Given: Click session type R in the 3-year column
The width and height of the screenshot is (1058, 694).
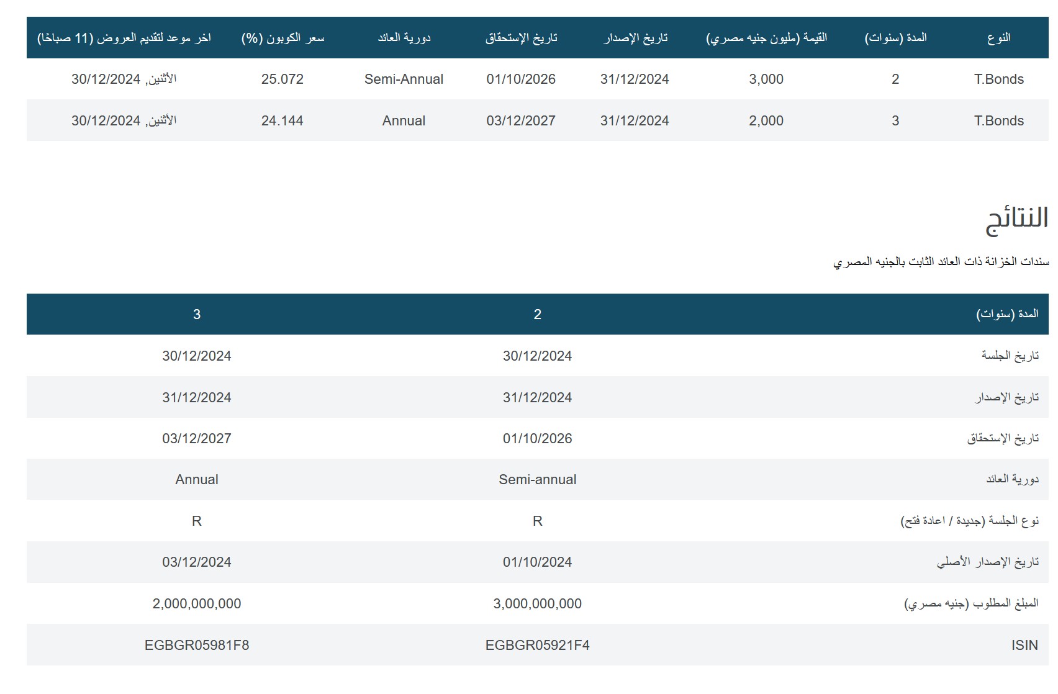Looking at the screenshot, I should click(x=197, y=521).
